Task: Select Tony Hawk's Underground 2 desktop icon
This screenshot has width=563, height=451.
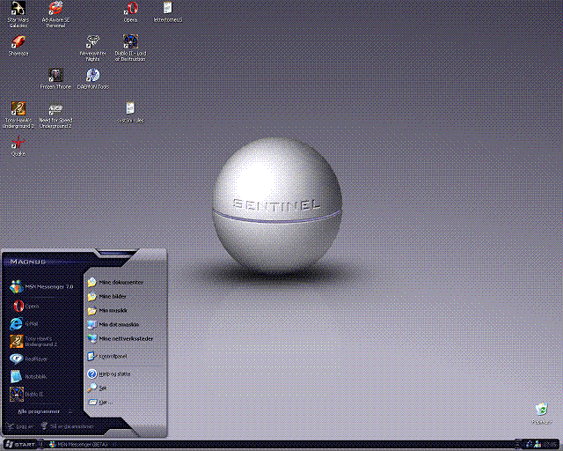Action: pos(18,115)
